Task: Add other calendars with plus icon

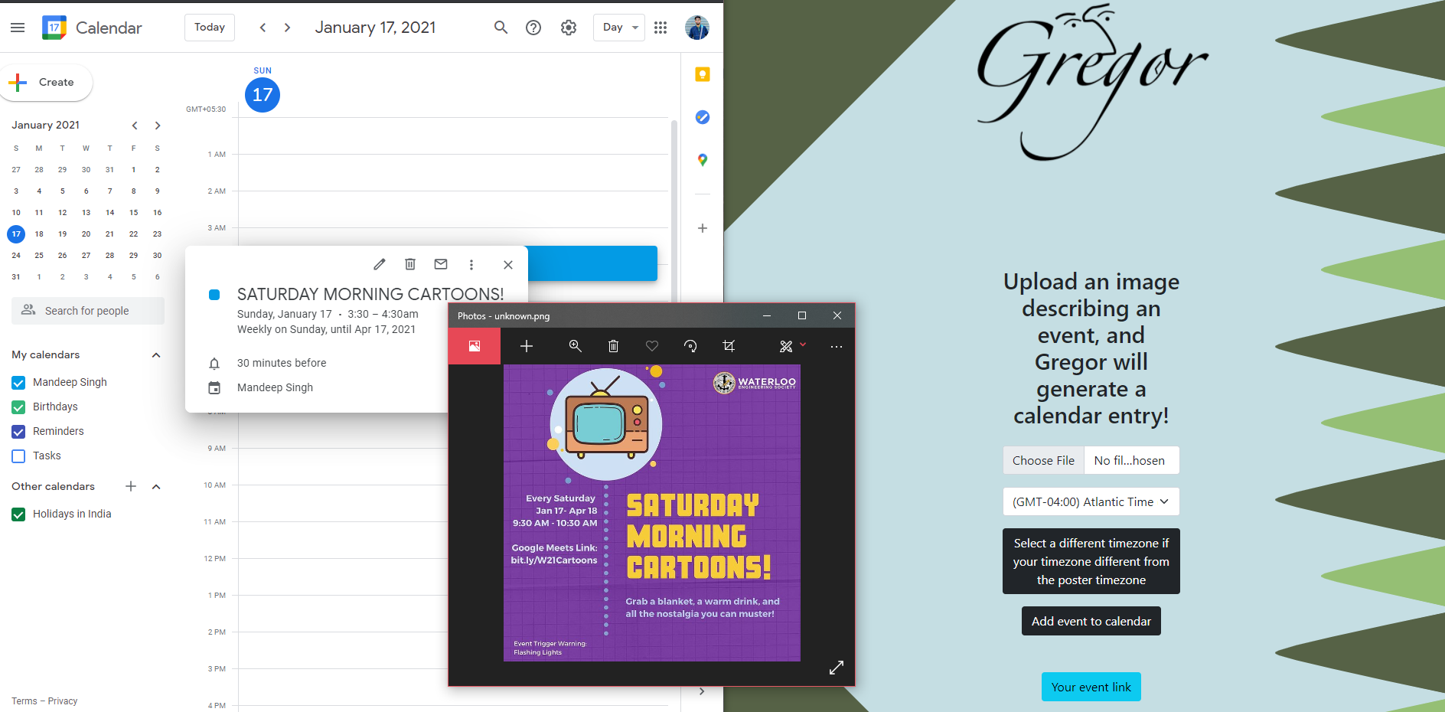Action: (x=131, y=486)
